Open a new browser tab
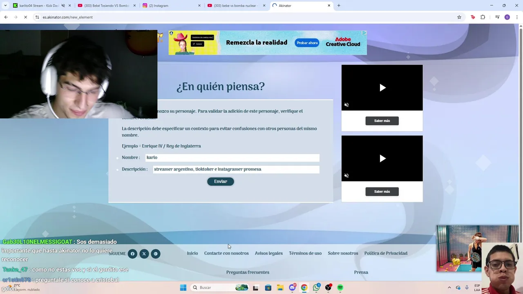Screen dimensions: 523x294 (339, 6)
